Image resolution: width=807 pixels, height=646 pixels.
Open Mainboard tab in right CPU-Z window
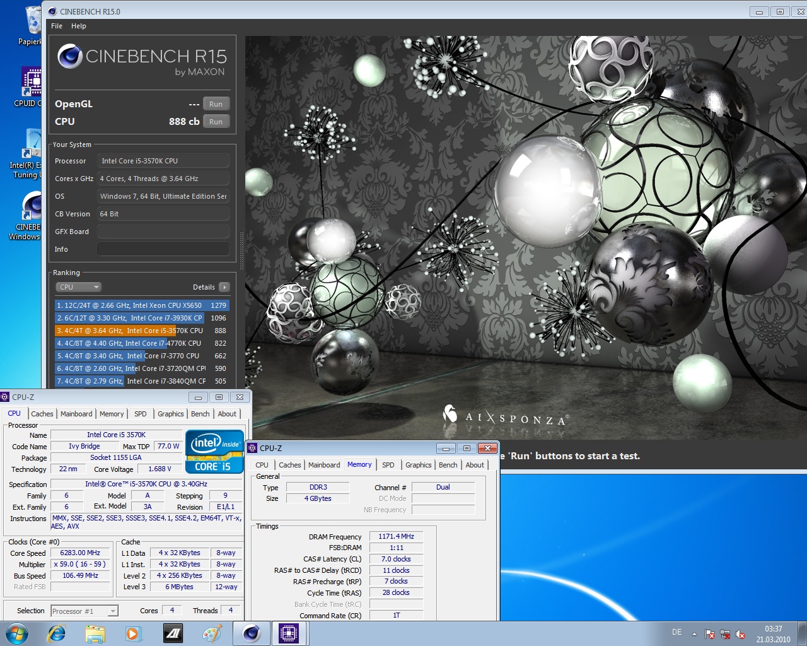(324, 465)
